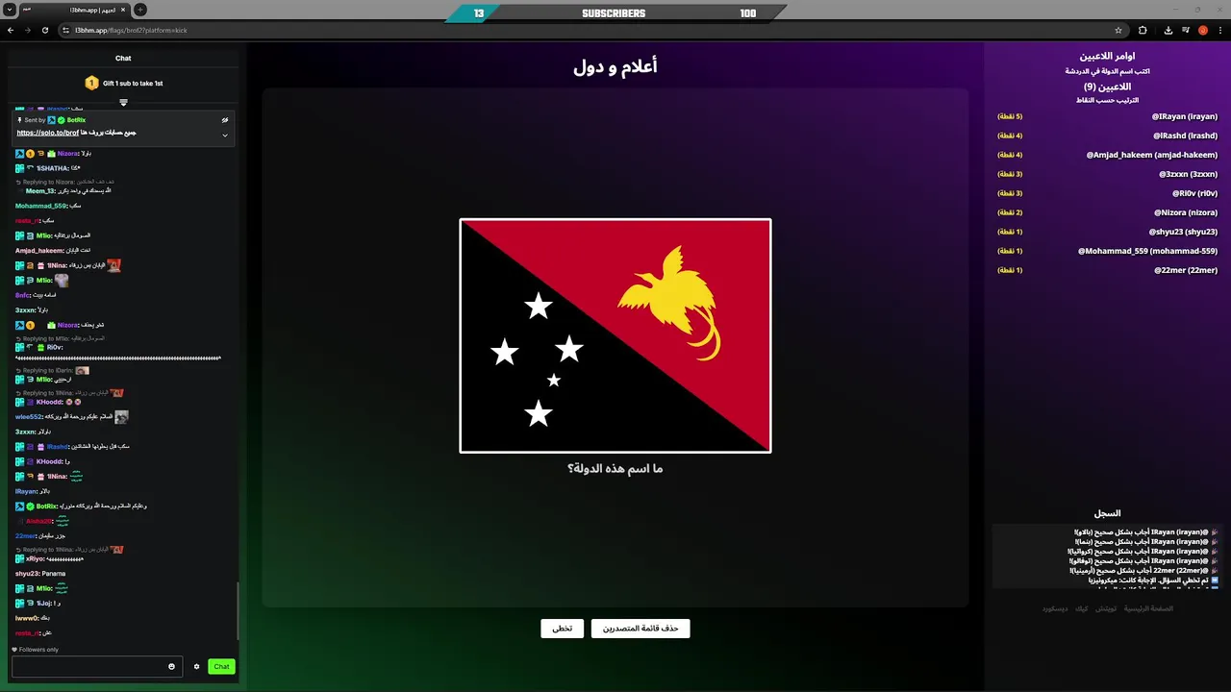This screenshot has height=692, width=1231.
Task: Select player @3zxxn (3zxxn) row
Action: [x=1107, y=174]
